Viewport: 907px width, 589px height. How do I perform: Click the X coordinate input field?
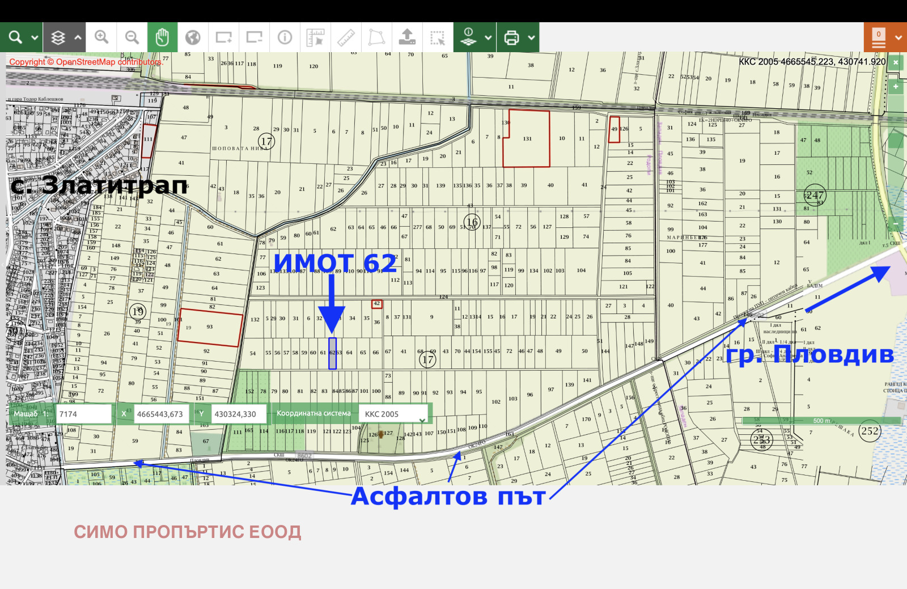pos(161,414)
